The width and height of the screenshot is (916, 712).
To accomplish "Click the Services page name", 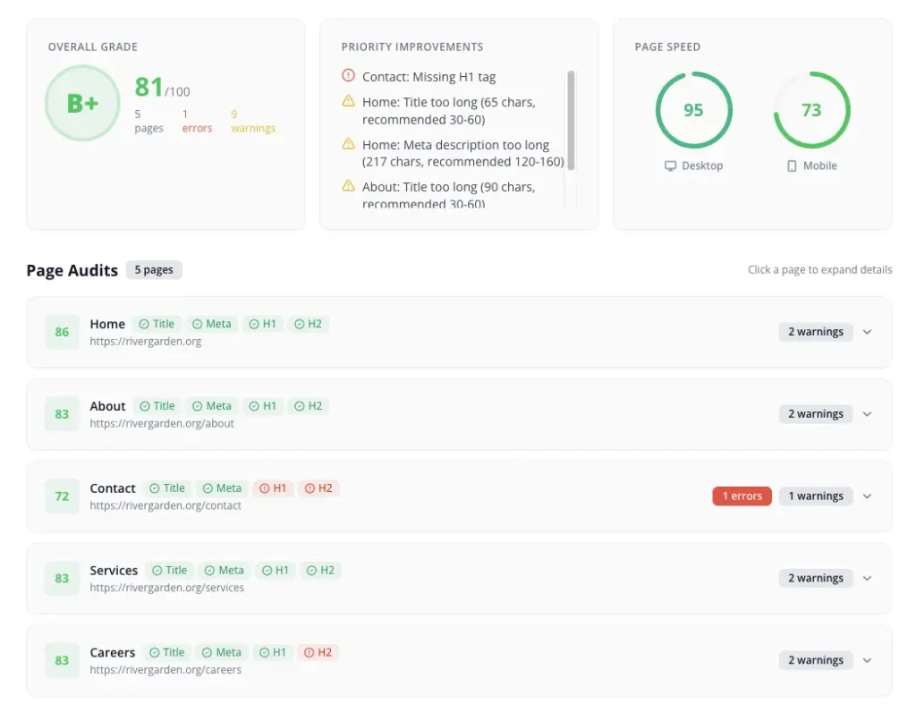I will point(114,570).
